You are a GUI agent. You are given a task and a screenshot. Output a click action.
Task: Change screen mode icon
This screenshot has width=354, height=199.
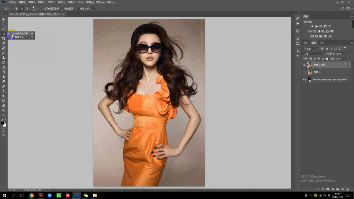[x=3, y=135]
